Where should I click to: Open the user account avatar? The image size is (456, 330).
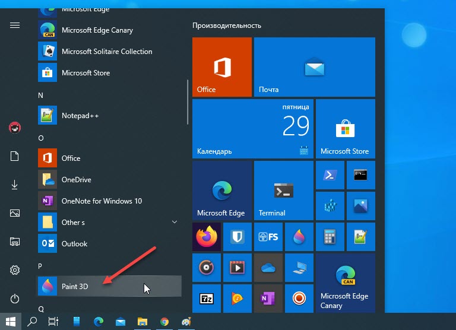(x=15, y=128)
